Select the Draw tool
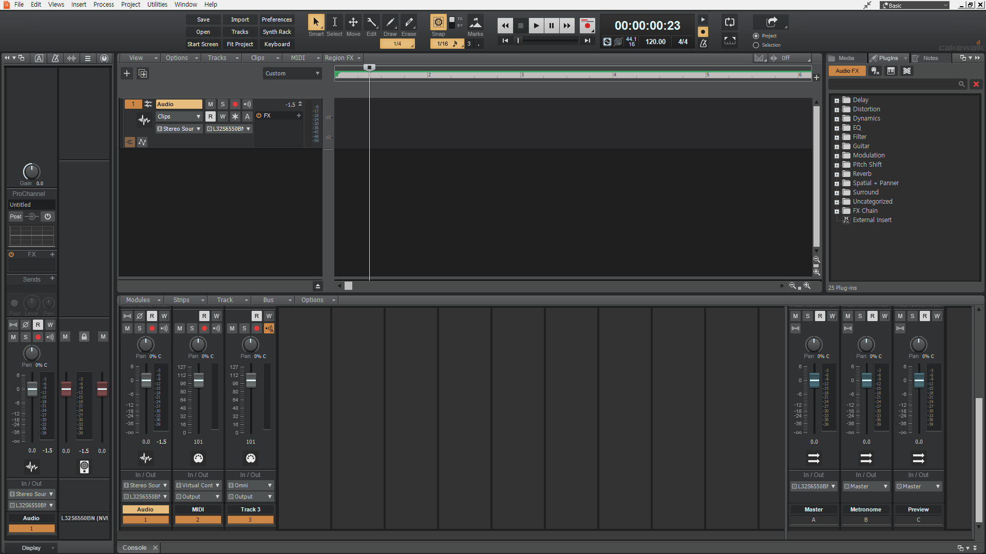 (390, 23)
